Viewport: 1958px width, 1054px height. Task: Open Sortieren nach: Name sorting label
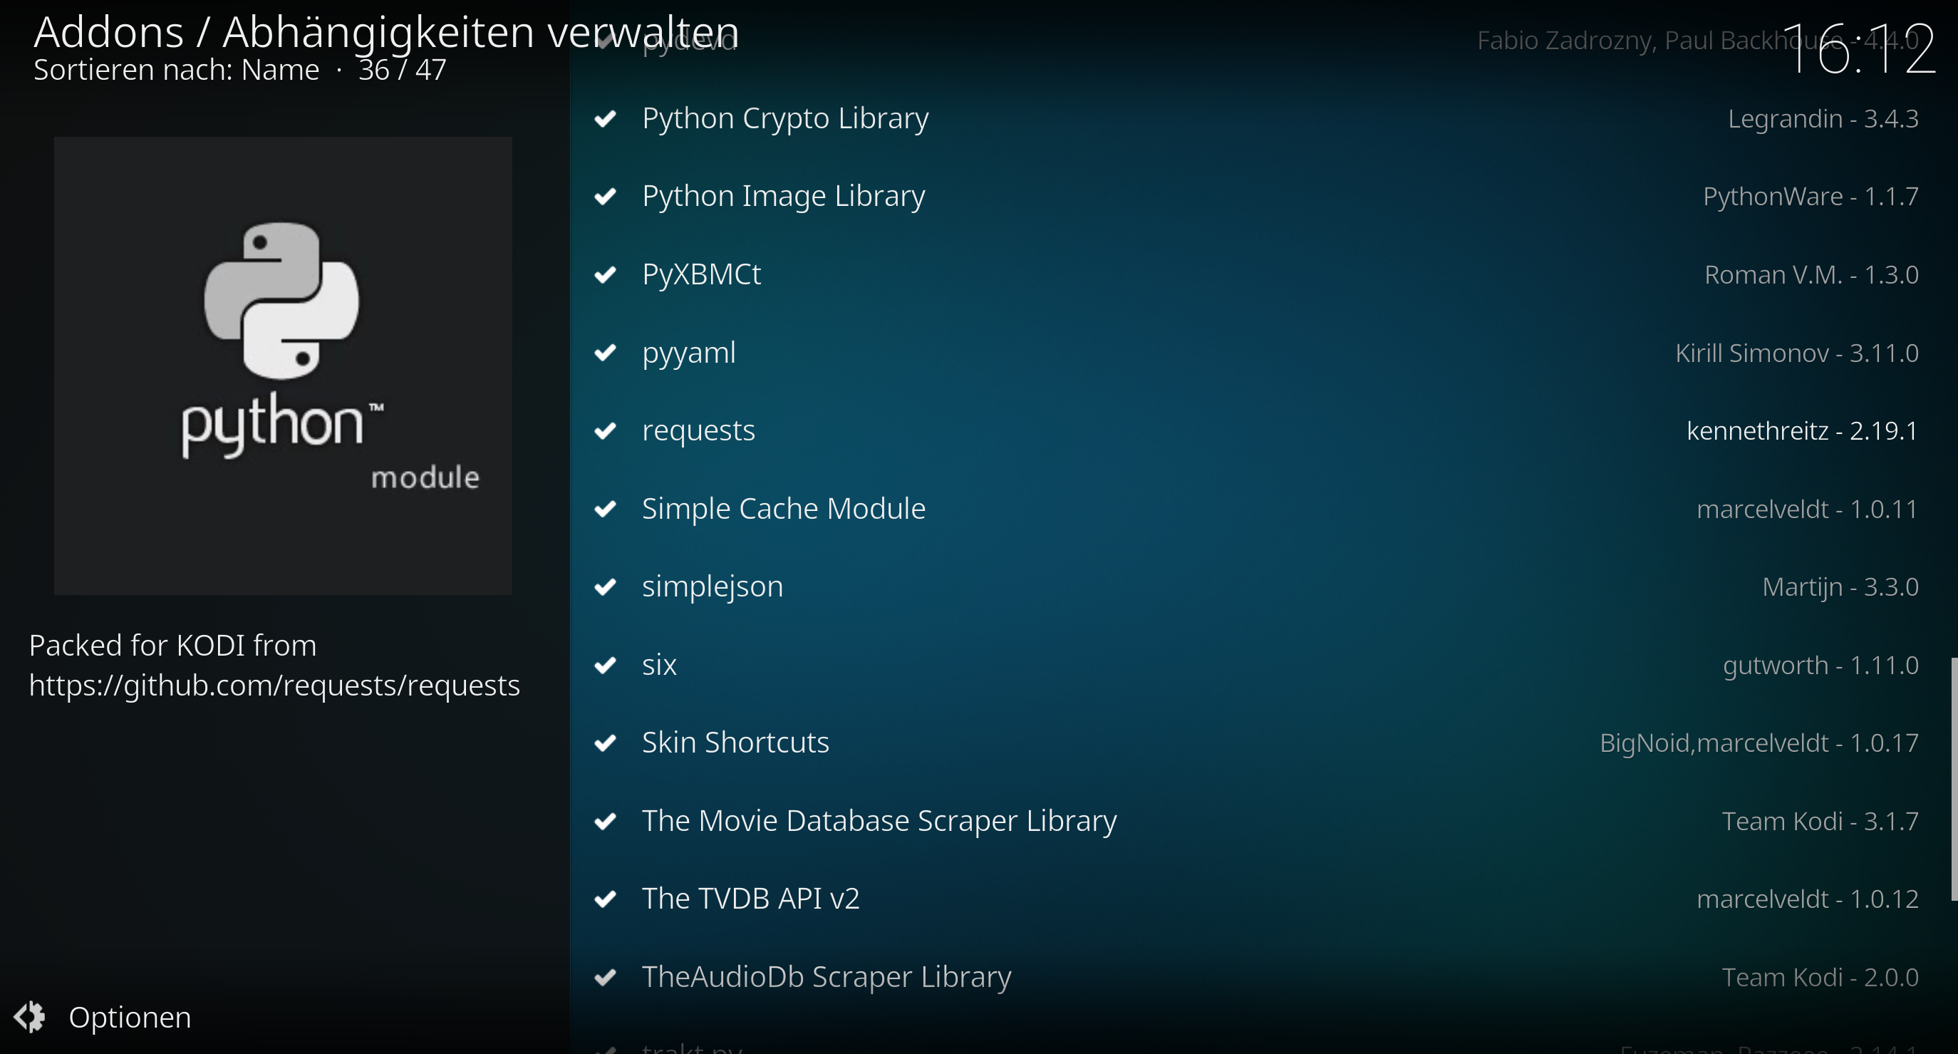[x=176, y=70]
